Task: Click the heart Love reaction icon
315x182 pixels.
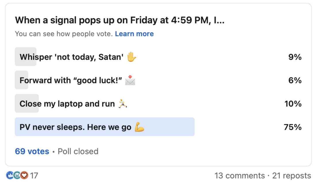Action: (24, 175)
